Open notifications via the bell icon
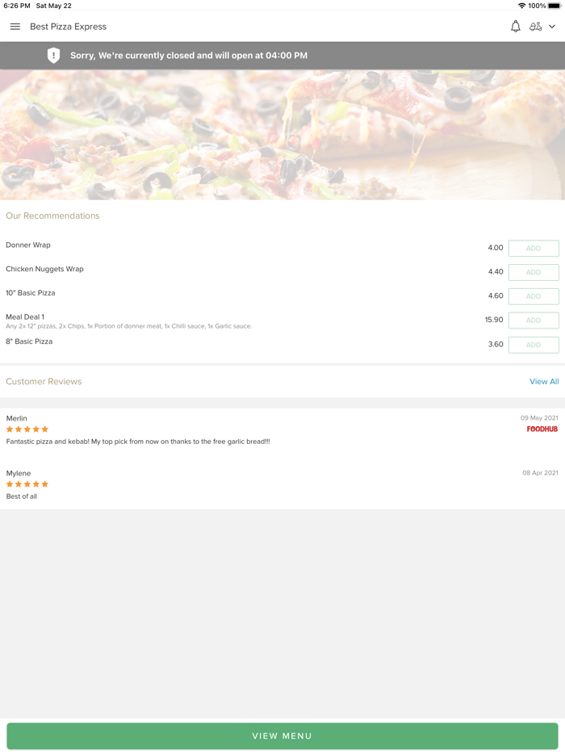 (x=515, y=27)
